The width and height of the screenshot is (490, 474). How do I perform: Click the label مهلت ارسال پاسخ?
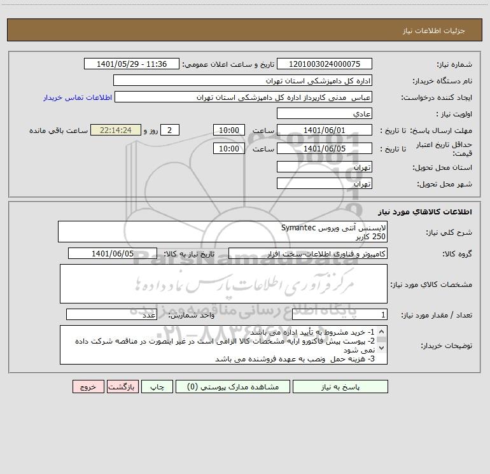pos(441,130)
